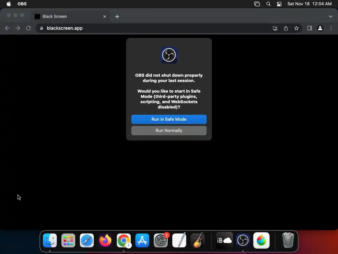Click the date and time clock
The height and width of the screenshot is (254, 338).
pyautogui.click(x=309, y=4)
